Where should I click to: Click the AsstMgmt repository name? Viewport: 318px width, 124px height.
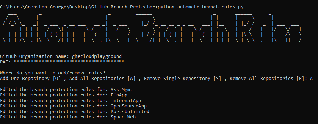tap(122, 90)
